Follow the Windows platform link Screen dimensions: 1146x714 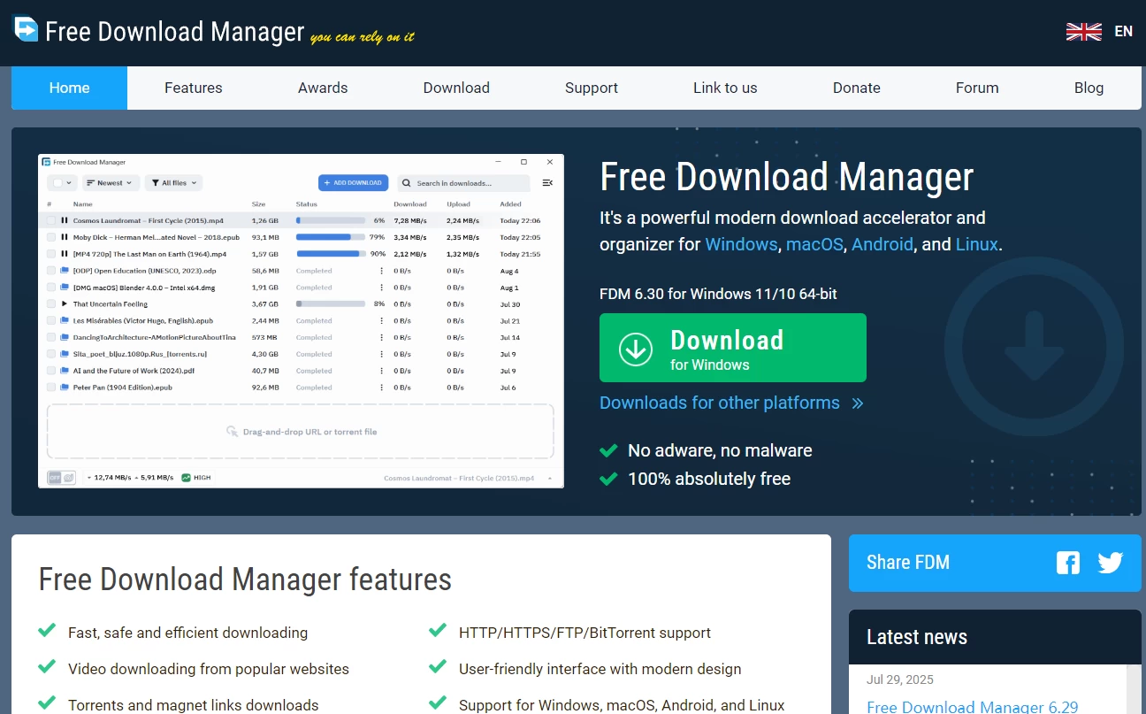741,244
